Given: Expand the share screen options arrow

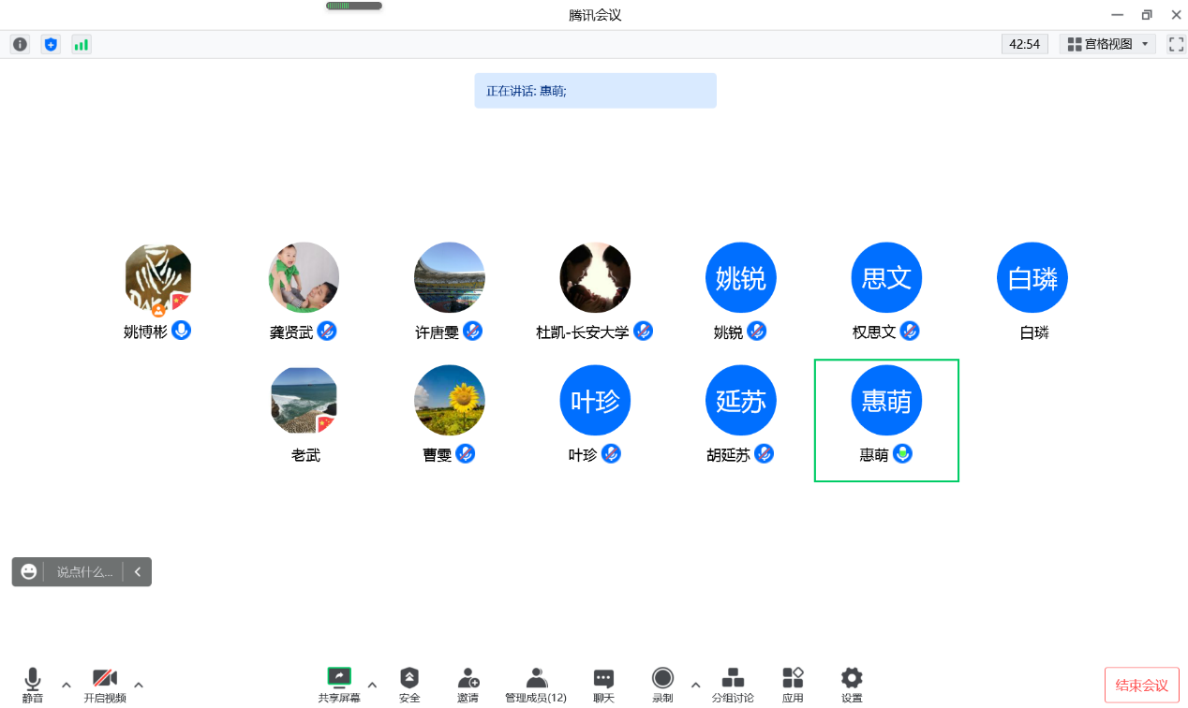Looking at the screenshot, I should click(372, 685).
